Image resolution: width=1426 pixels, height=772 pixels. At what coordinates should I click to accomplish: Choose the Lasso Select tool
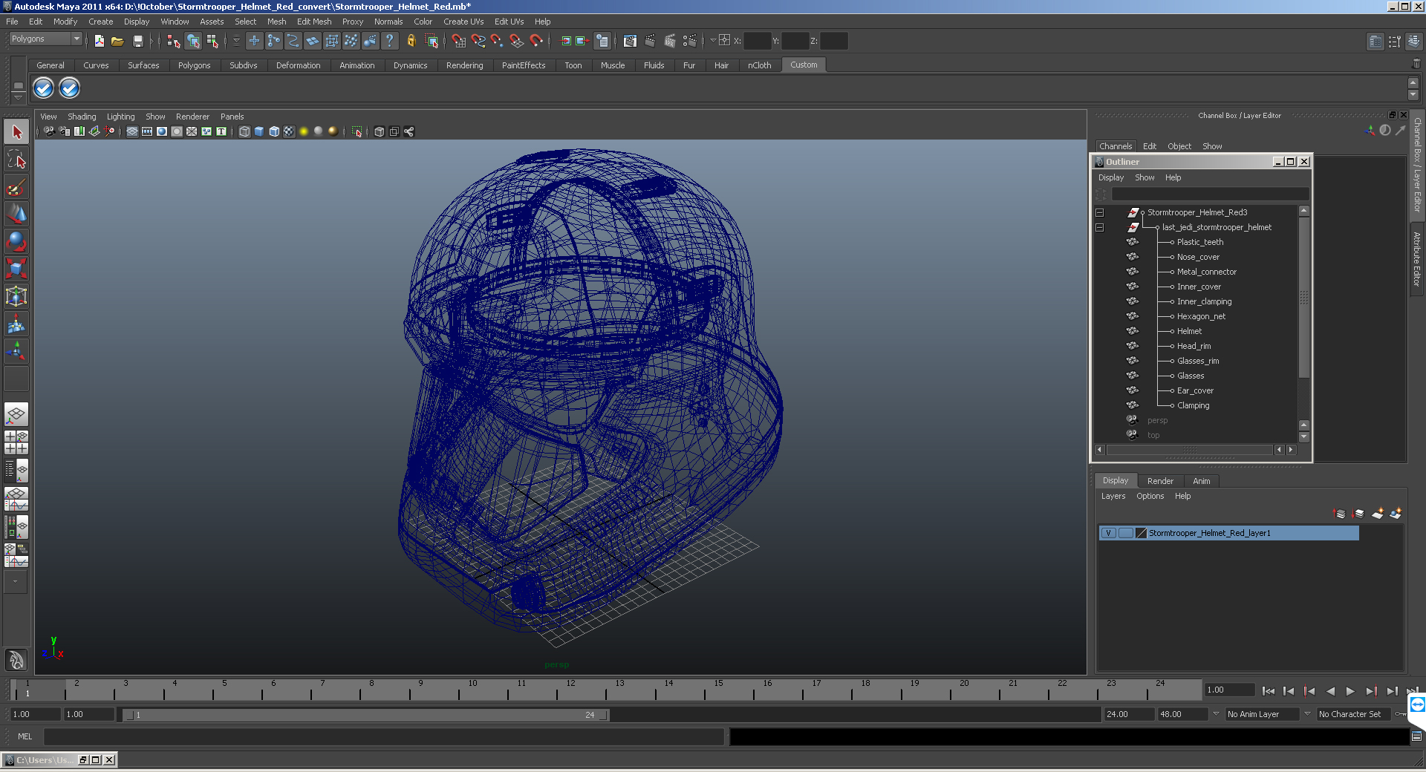click(x=16, y=159)
